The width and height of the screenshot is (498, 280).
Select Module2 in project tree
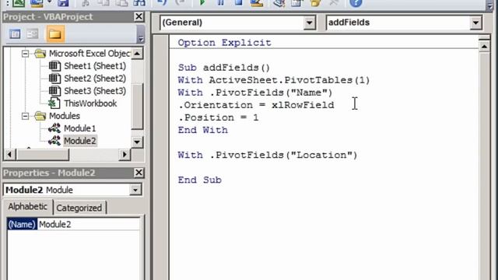[x=79, y=141]
